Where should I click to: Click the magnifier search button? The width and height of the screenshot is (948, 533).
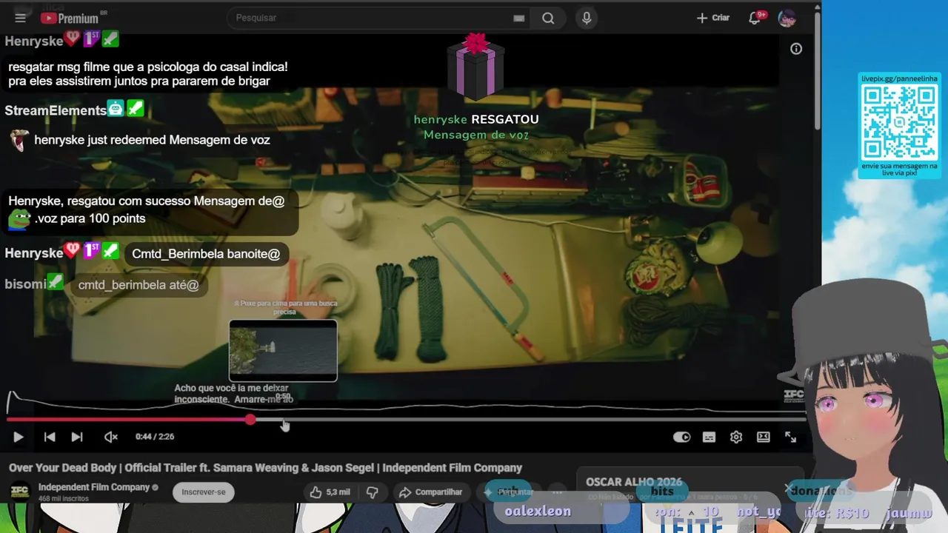[x=548, y=18]
